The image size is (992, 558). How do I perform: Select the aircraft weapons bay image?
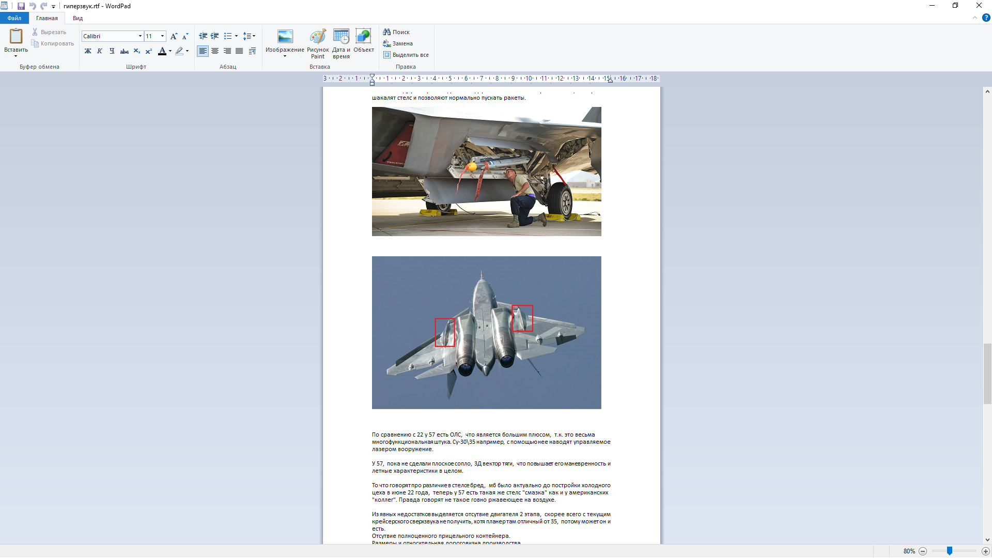487,172
